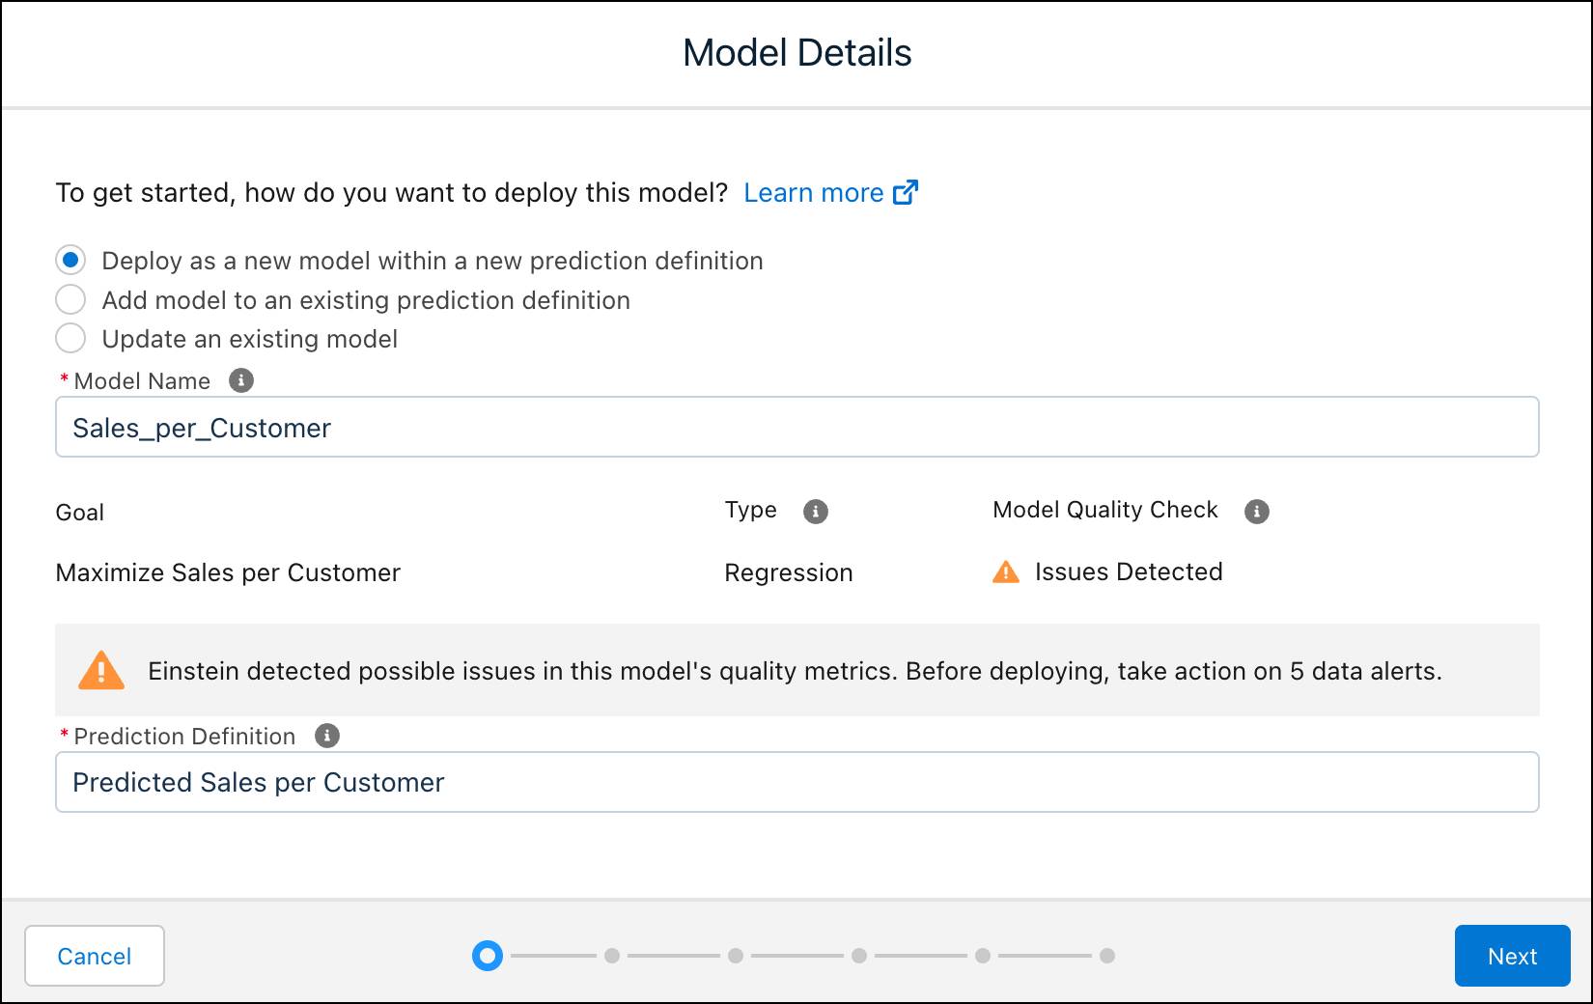1593x1004 pixels.
Task: Click the external link icon beside Learn more
Action: click(x=905, y=192)
